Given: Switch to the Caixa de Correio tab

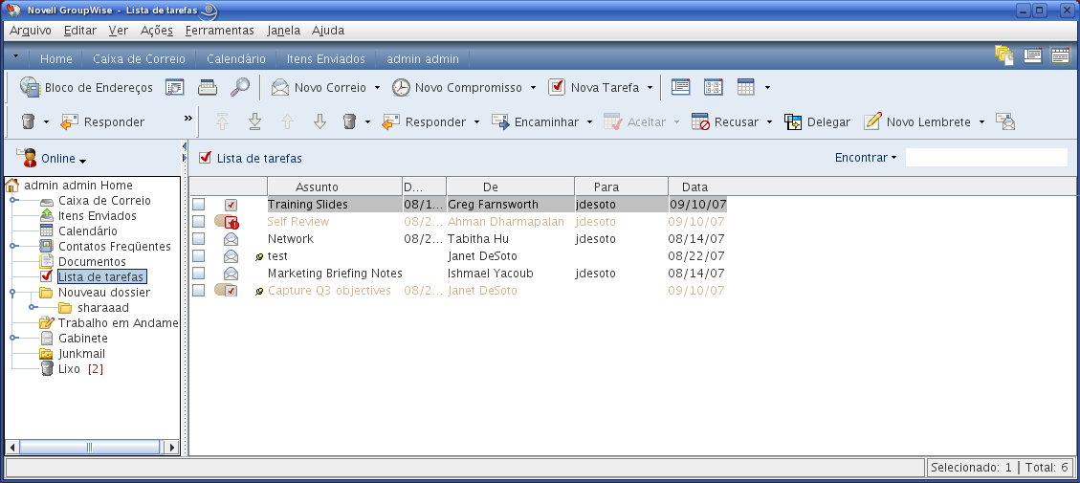Looking at the screenshot, I should 139,59.
